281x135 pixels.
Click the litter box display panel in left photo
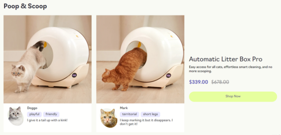coord(74,75)
